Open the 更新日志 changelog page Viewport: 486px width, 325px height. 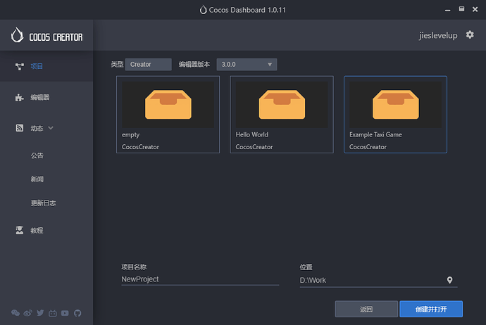[x=43, y=203]
